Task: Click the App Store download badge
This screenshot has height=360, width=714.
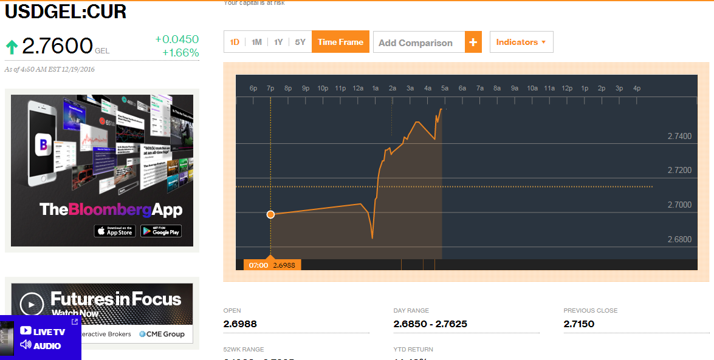Action: coord(115,231)
